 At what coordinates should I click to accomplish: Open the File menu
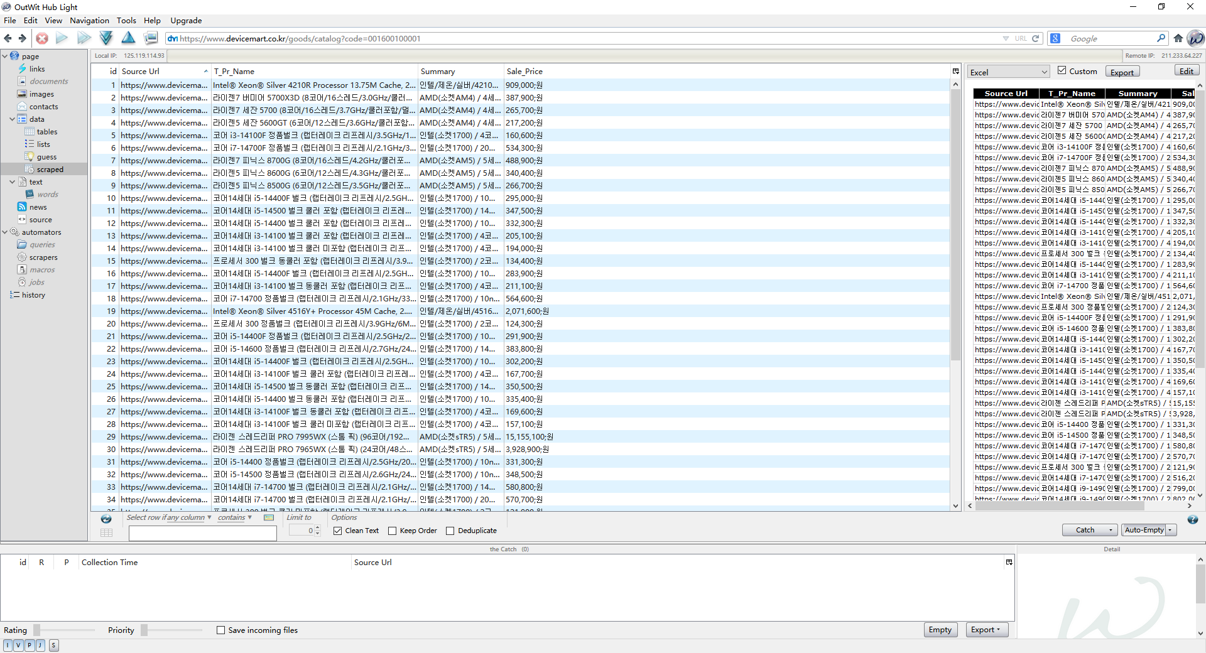click(x=10, y=20)
